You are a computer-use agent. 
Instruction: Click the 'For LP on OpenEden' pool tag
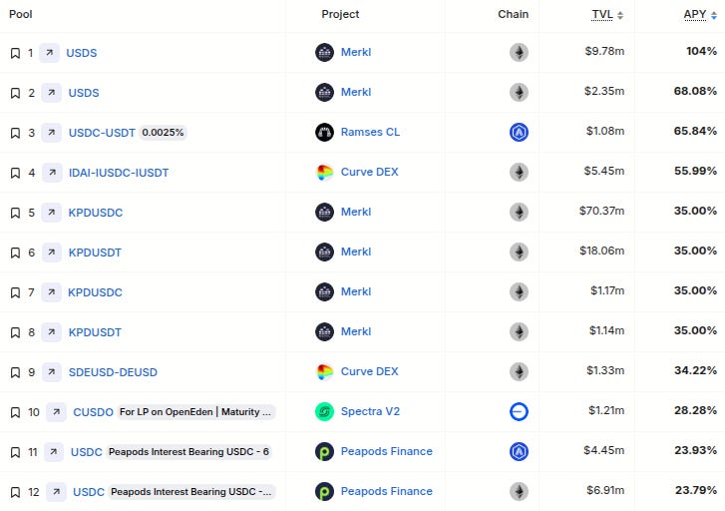click(195, 411)
